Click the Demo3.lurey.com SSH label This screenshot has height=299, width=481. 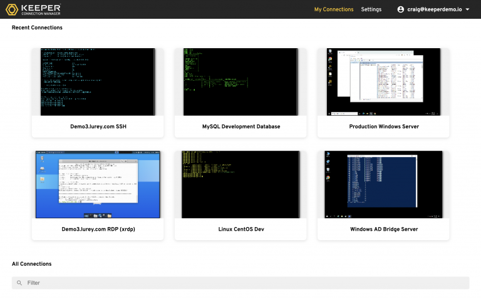pos(98,126)
